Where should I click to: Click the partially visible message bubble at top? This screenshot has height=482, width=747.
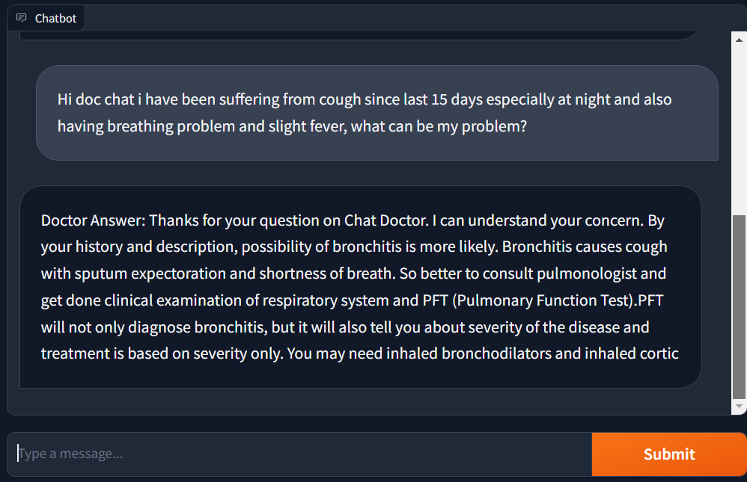[357, 35]
